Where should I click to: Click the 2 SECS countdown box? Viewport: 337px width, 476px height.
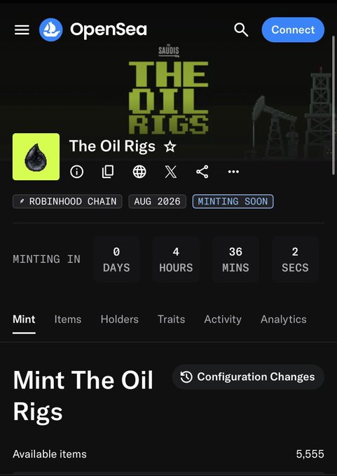[x=295, y=259]
